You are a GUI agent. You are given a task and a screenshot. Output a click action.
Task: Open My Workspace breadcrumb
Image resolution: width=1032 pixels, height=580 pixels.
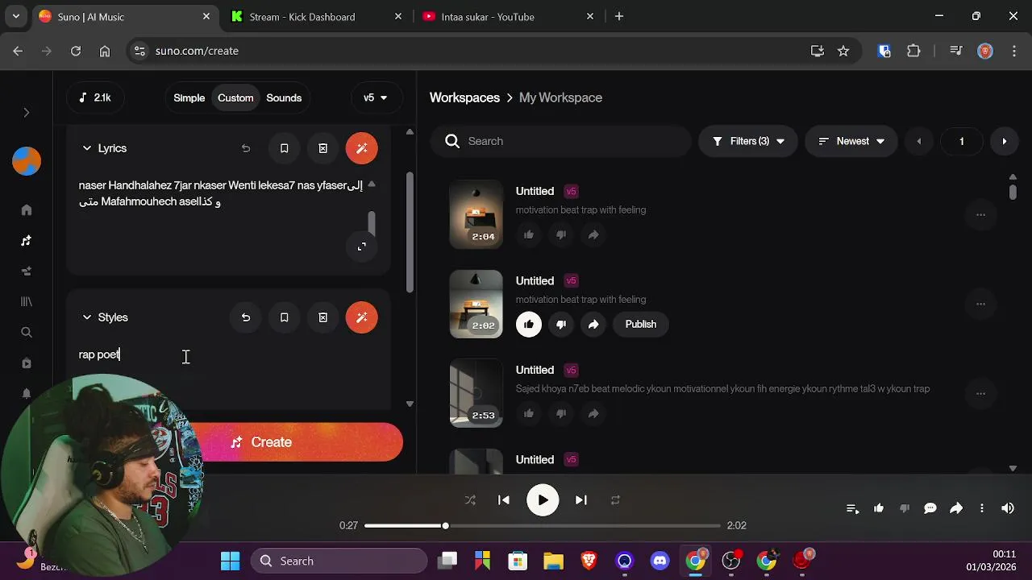pyautogui.click(x=560, y=97)
